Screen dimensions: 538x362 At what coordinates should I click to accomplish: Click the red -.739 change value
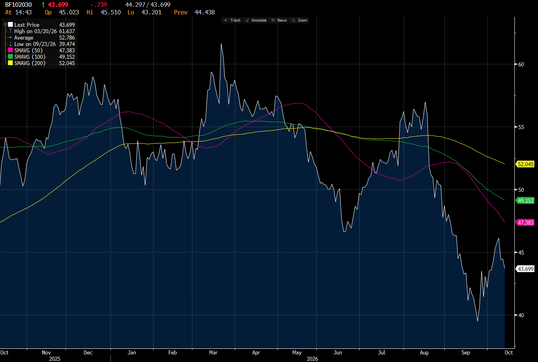pyautogui.click(x=99, y=5)
